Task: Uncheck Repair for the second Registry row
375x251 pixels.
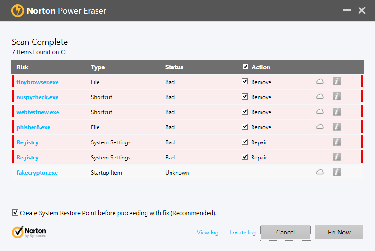Action: tap(245, 157)
